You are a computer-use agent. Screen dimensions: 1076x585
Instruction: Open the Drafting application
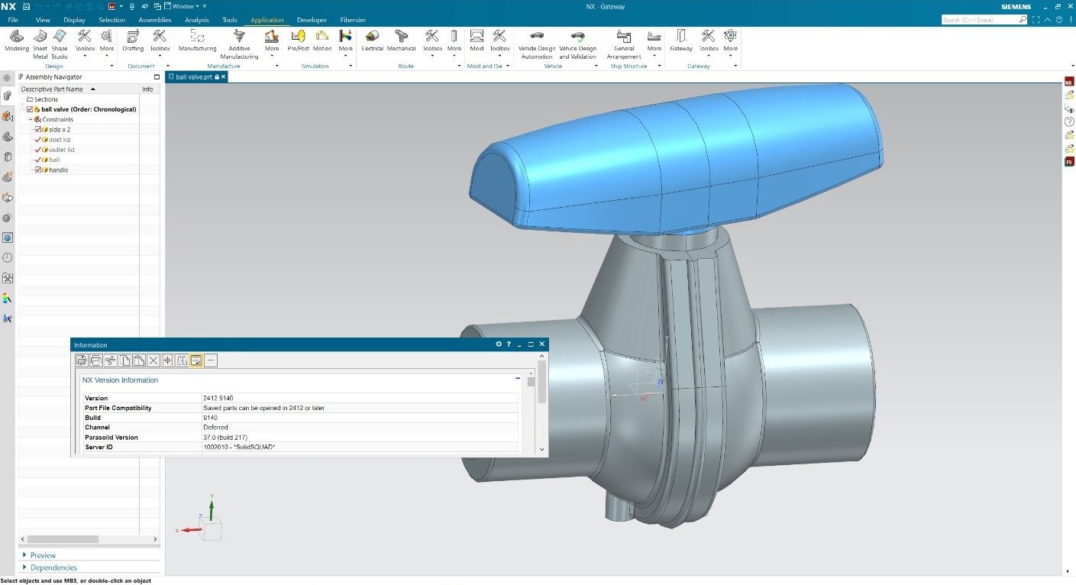(x=133, y=41)
